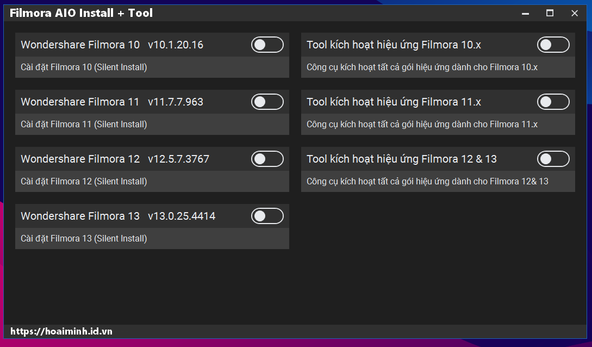
Task: Click description Cài đặt Filmora 10 (Silent Install)
Action: click(84, 67)
